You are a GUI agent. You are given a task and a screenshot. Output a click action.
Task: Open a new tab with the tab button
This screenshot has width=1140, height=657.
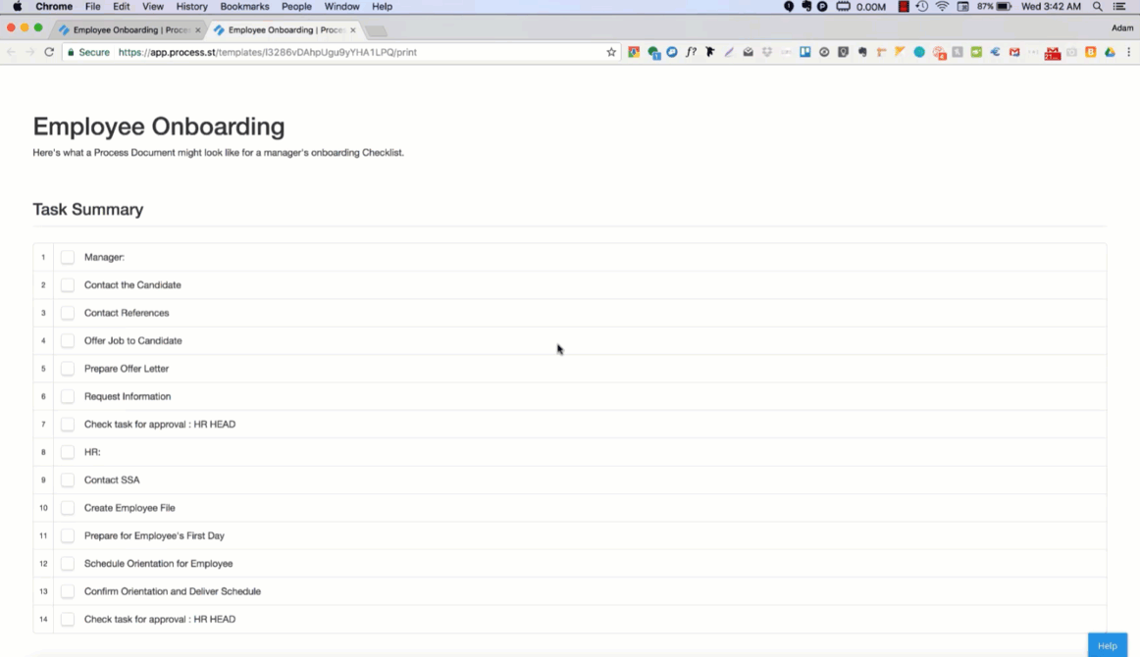[x=376, y=30]
